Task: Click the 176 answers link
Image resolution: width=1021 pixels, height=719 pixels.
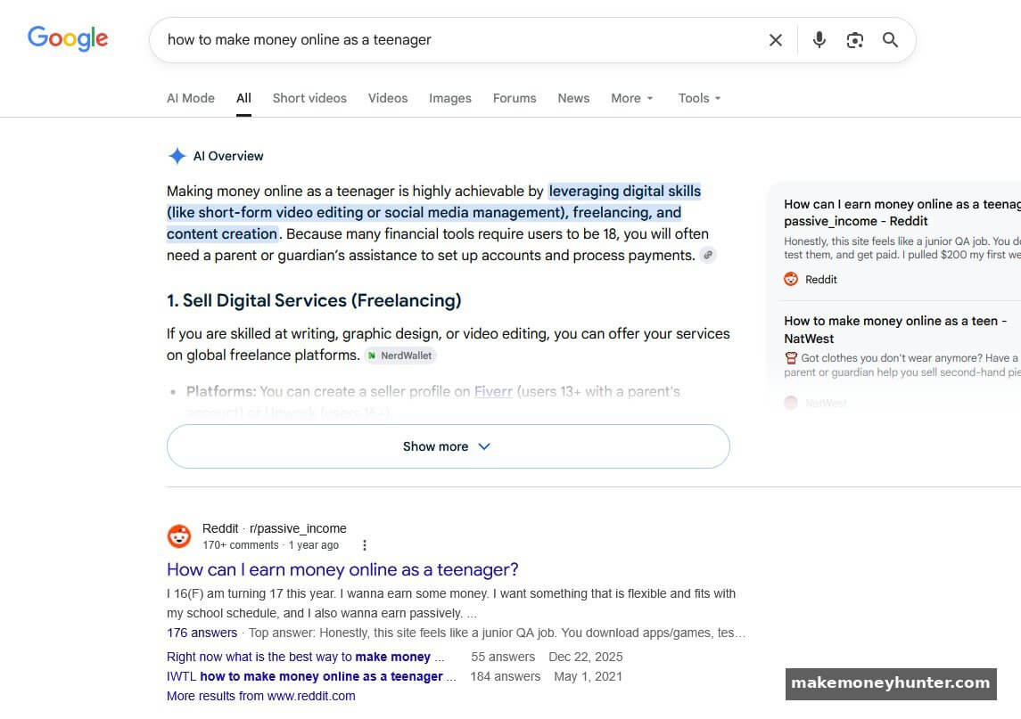Action: (202, 633)
